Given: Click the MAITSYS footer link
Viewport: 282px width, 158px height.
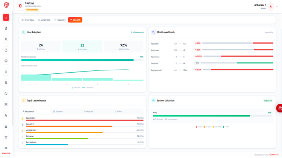Looking at the screenshot, I should pyautogui.click(x=274, y=155).
